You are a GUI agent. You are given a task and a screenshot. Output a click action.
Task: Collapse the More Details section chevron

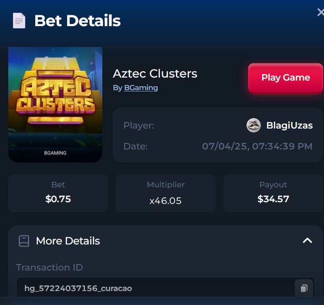pyautogui.click(x=307, y=241)
